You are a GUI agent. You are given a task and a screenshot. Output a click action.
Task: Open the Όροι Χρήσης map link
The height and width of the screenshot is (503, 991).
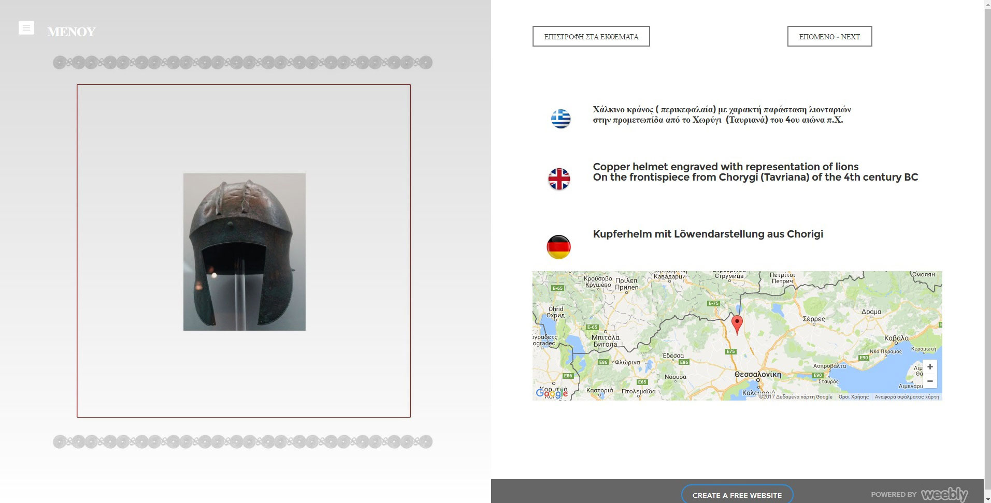(x=853, y=397)
